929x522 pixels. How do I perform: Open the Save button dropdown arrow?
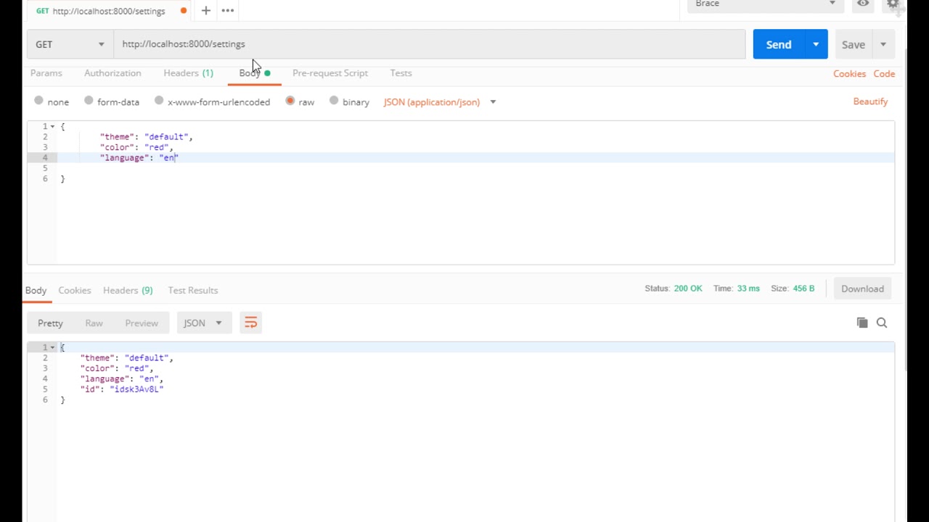[x=883, y=44]
